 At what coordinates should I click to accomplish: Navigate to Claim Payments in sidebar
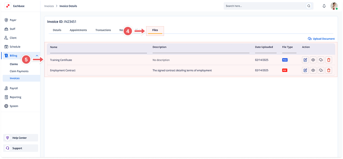coord(19,71)
